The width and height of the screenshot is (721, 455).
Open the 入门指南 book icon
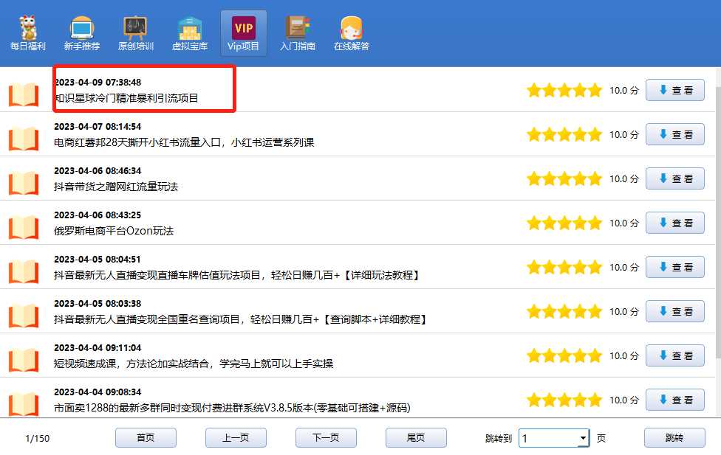(298, 33)
